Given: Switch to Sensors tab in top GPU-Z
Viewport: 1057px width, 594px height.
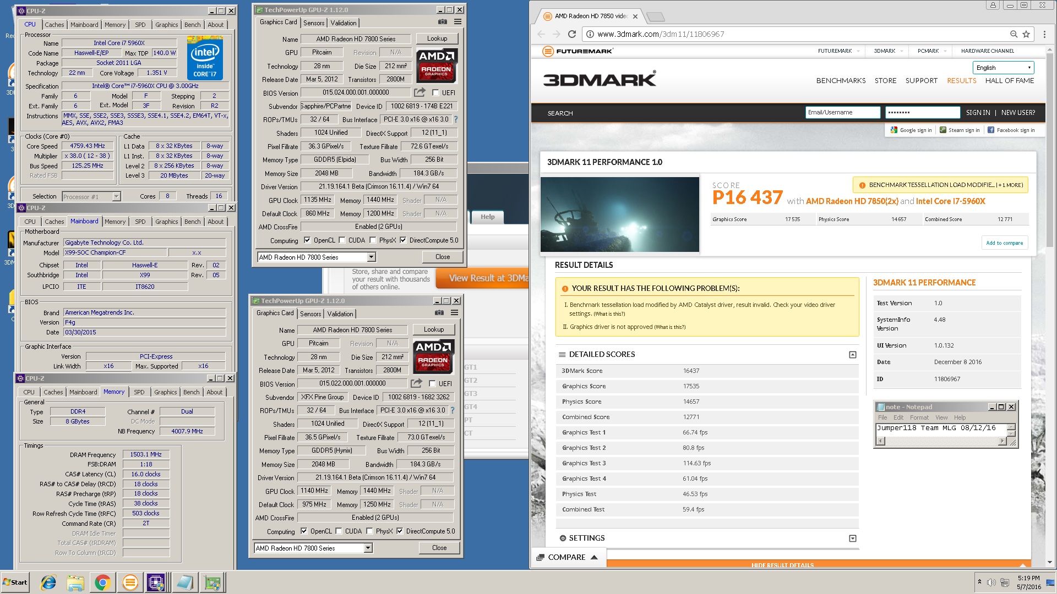Looking at the screenshot, I should (x=314, y=23).
